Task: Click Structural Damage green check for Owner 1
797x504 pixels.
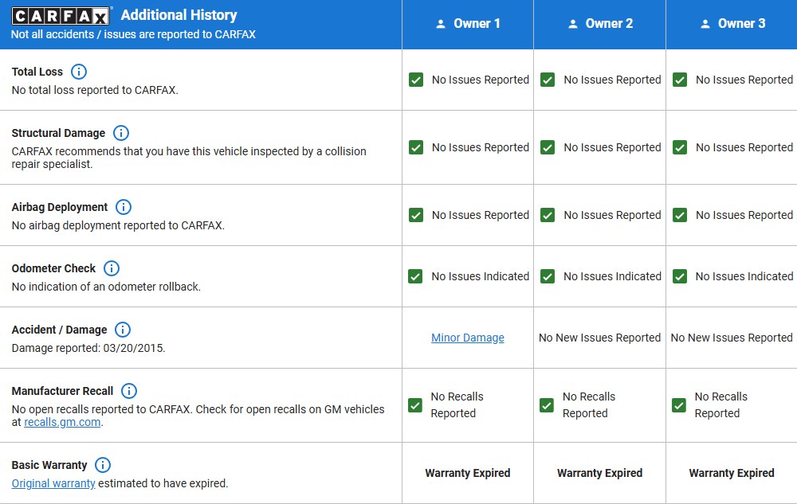Action: click(416, 147)
